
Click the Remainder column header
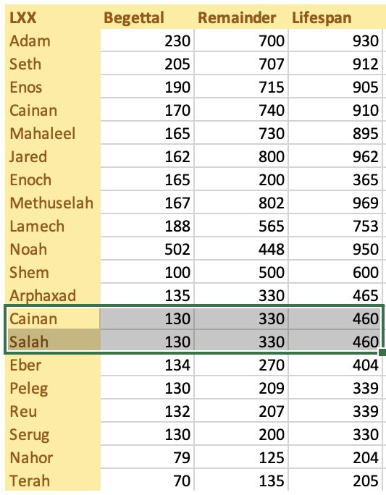[x=241, y=17]
